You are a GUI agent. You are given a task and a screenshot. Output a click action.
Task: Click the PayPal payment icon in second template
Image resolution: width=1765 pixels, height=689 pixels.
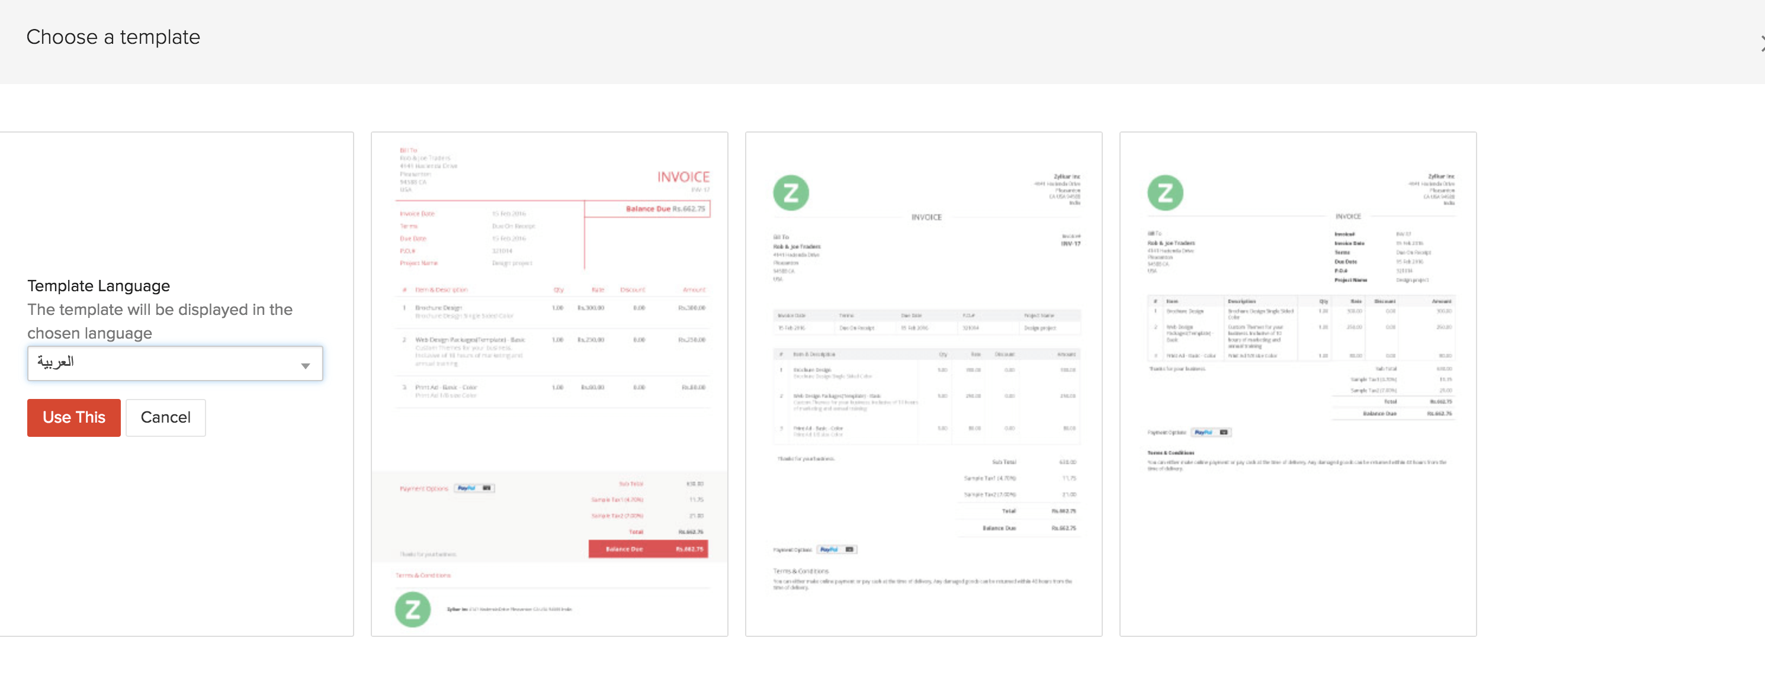click(x=467, y=488)
